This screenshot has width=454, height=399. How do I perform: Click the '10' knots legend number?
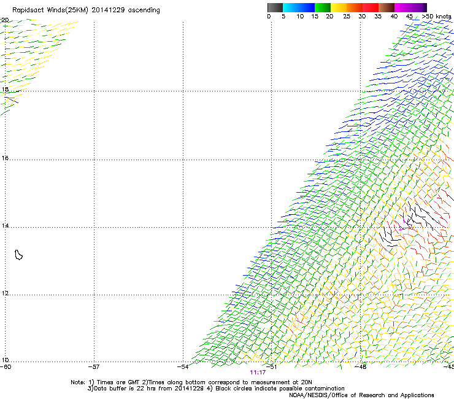tap(300, 17)
